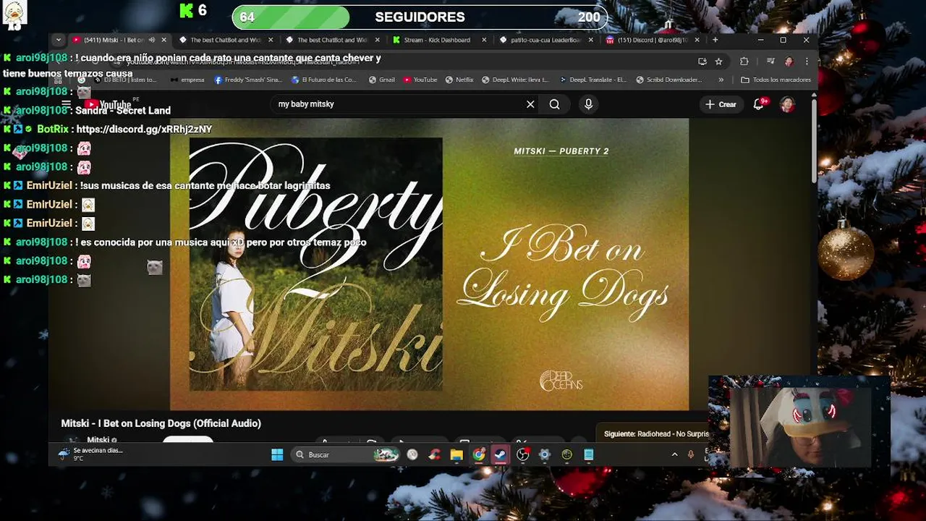Image resolution: width=926 pixels, height=521 pixels.
Task: Open the Scribd Downloader bookmark
Action: (x=669, y=80)
